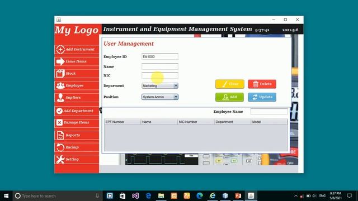Select Add Department in the sidebar
Viewport: 358px width, 201px height.
77,111
